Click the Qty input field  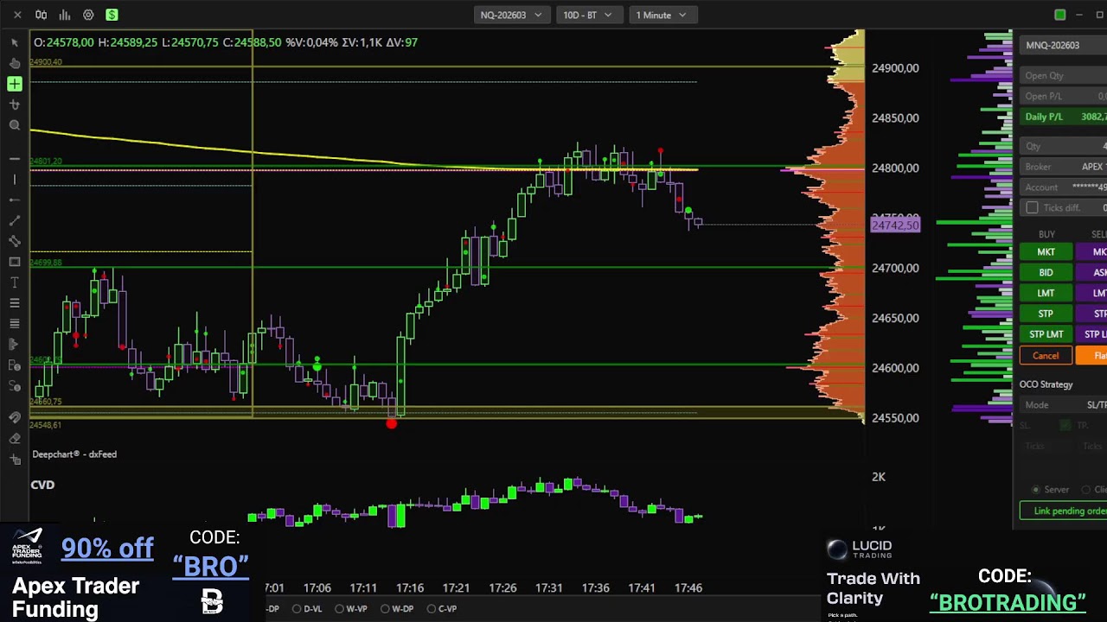click(1064, 146)
